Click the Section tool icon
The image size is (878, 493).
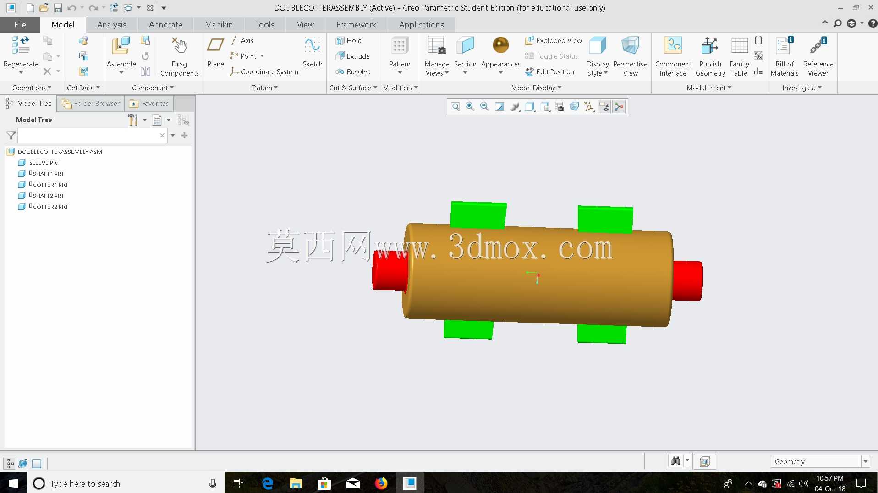click(465, 46)
